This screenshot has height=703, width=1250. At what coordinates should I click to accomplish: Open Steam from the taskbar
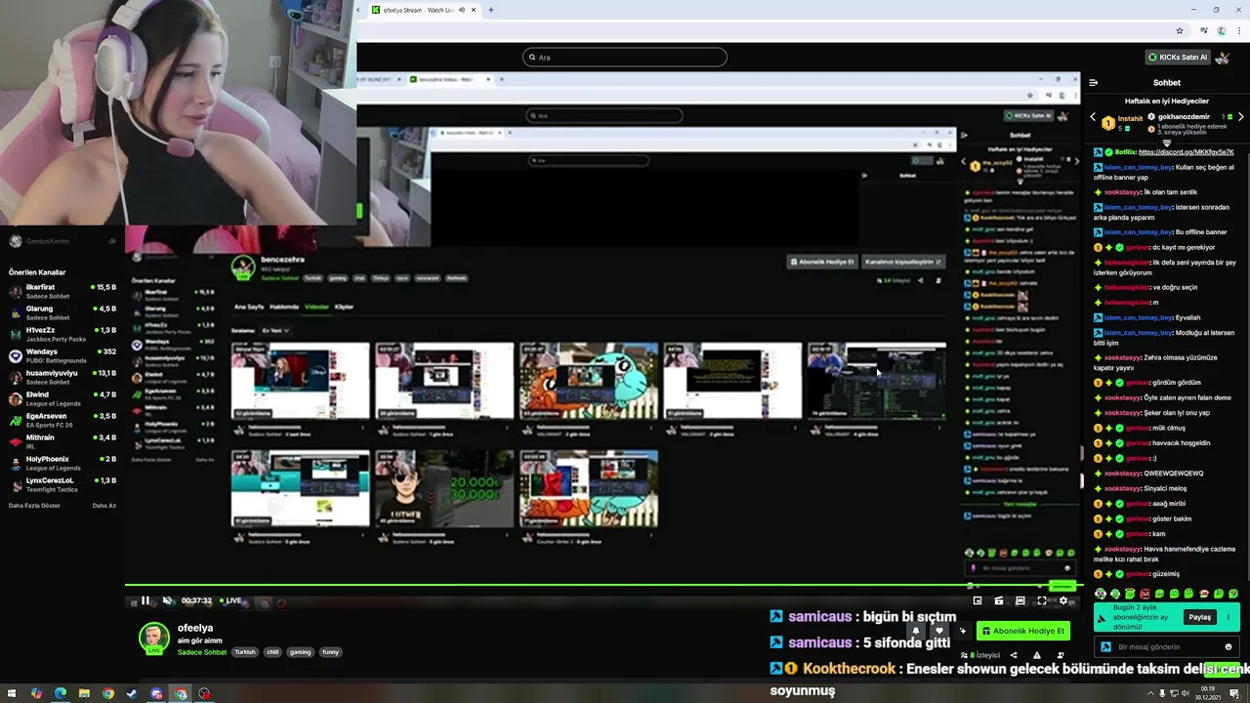click(x=132, y=693)
